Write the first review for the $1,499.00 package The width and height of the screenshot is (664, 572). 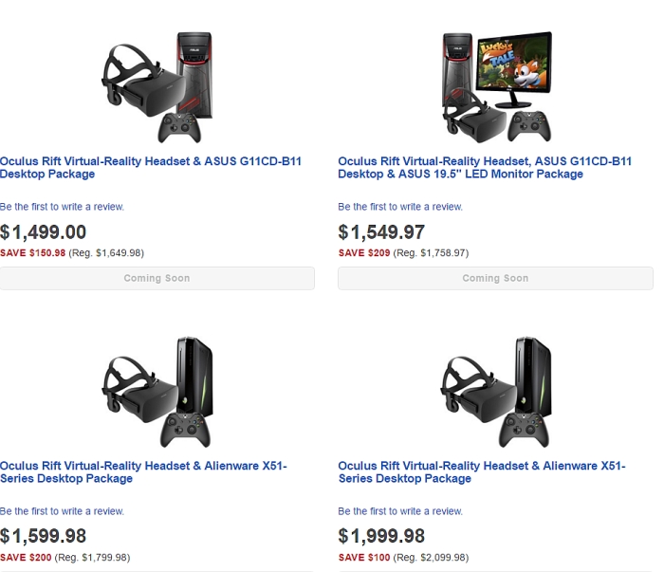63,207
